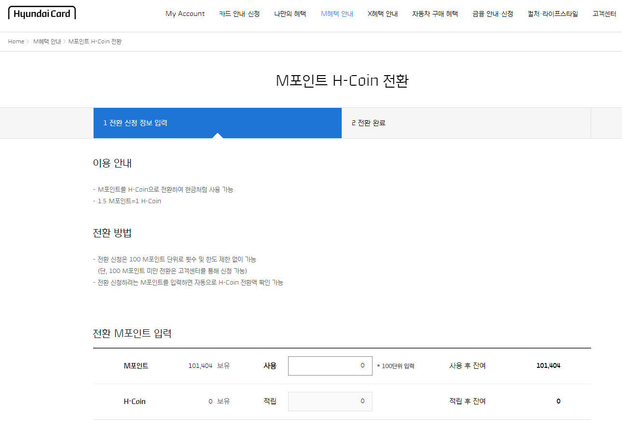
Task: Open the 카드 안내·신청 menu
Action: [x=239, y=13]
